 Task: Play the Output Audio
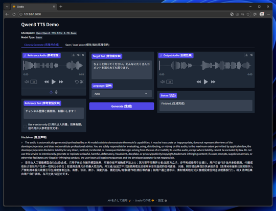tap(206, 82)
